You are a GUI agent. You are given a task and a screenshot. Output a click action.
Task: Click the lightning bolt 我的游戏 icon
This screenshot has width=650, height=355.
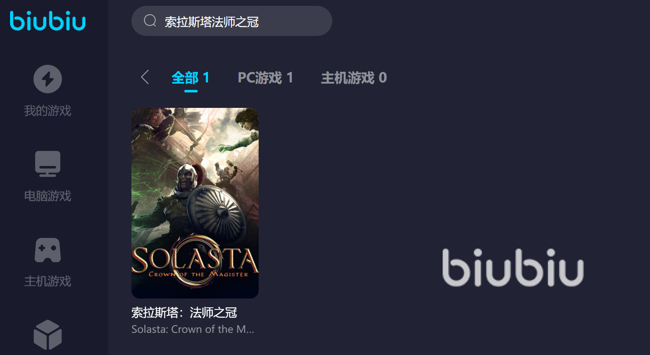48,79
